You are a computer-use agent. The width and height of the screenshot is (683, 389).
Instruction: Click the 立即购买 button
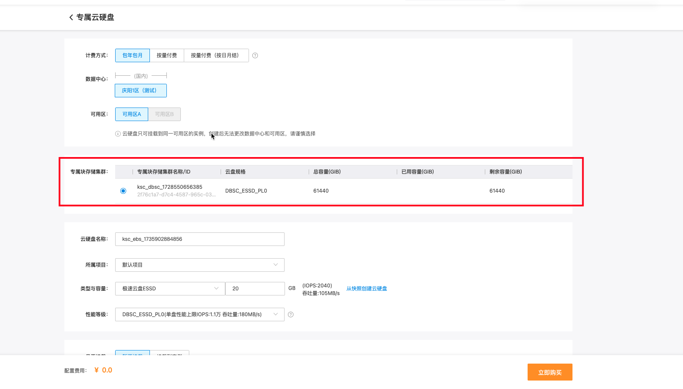(550, 372)
